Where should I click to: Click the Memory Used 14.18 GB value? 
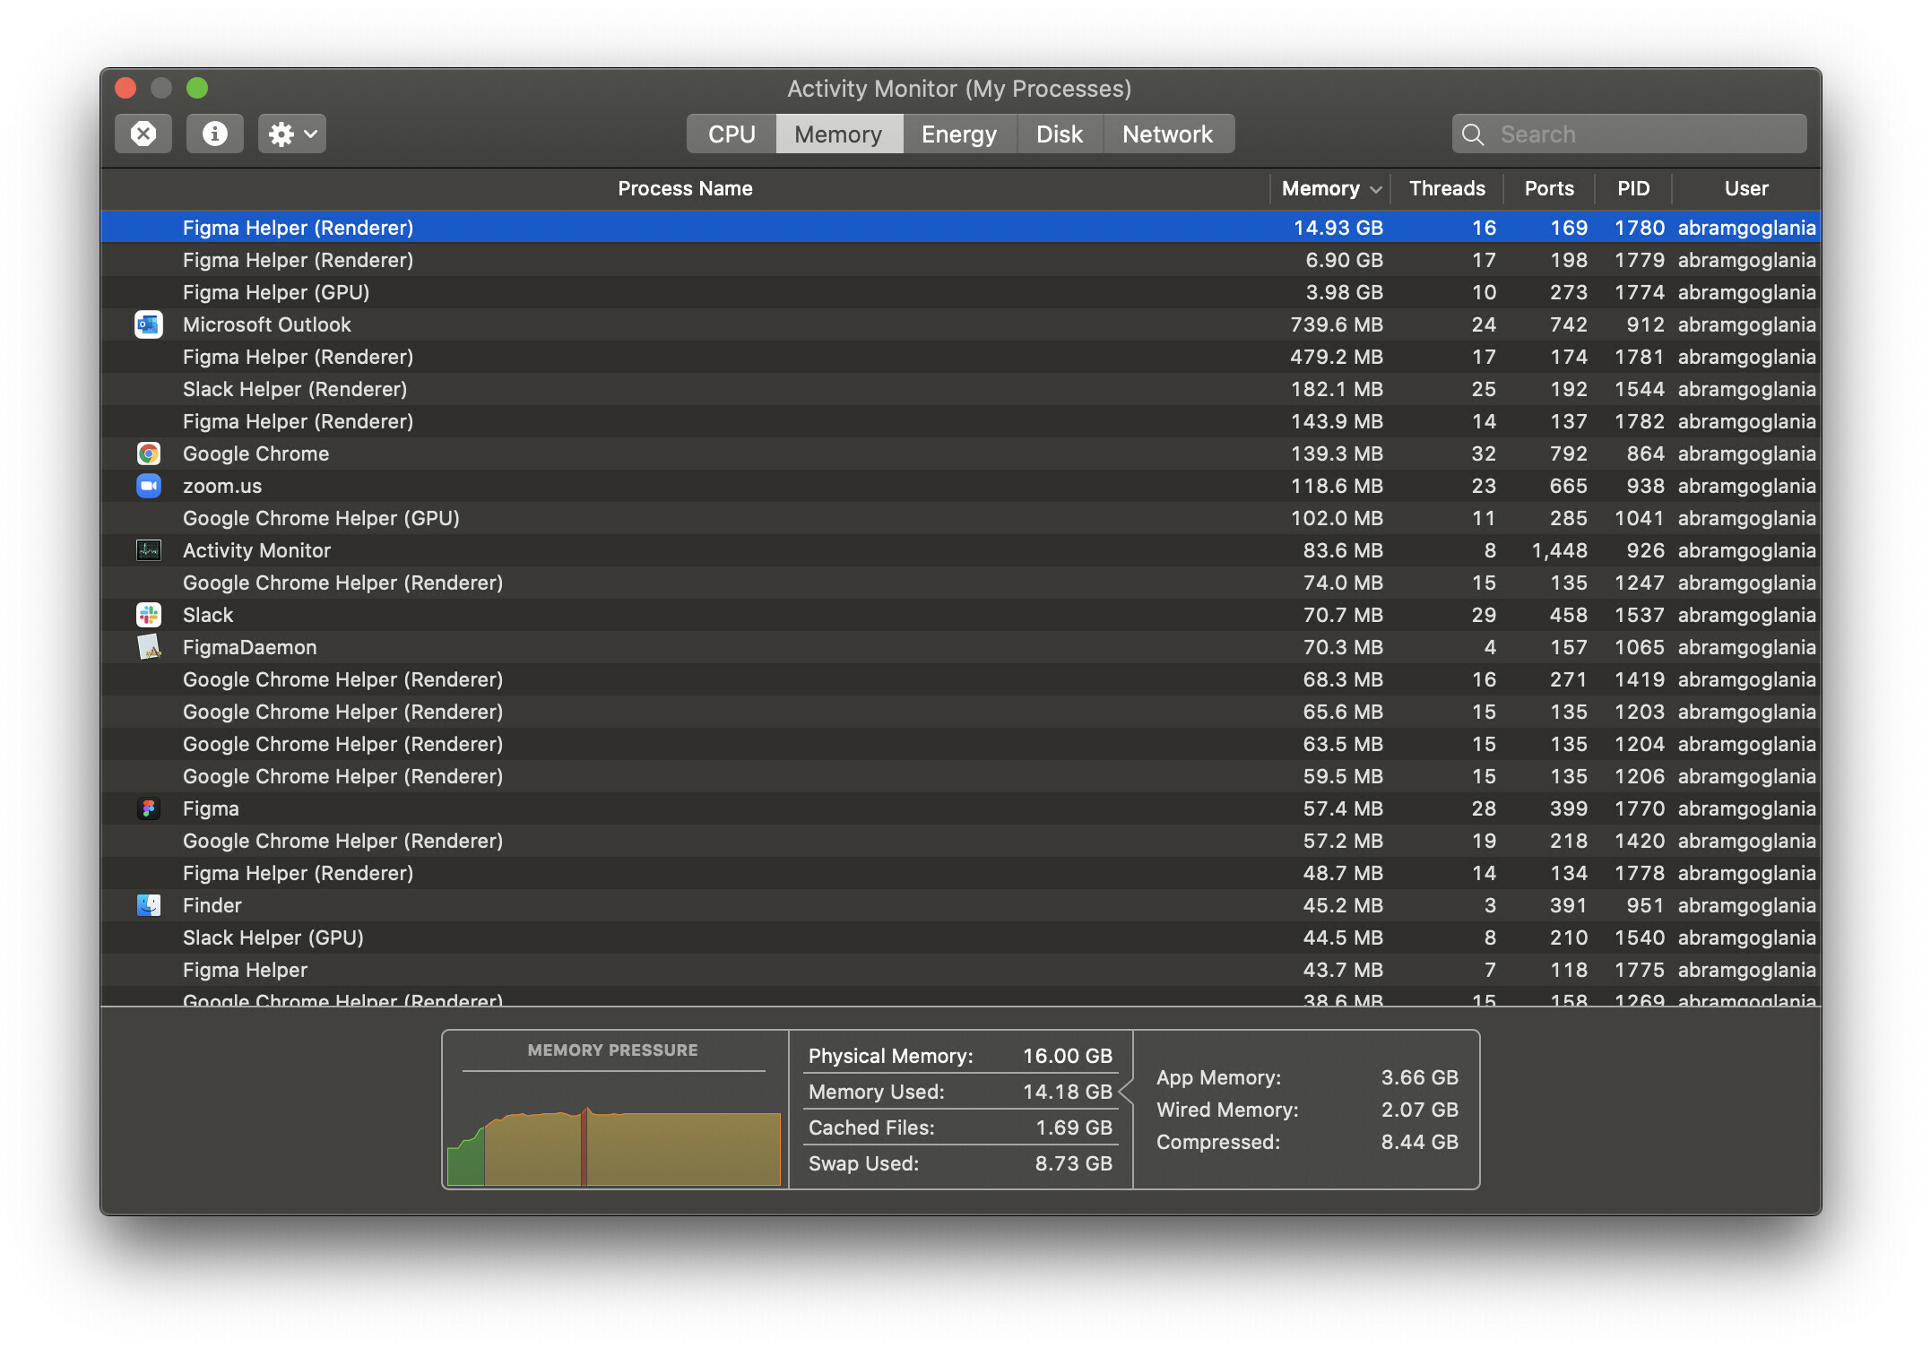(x=1068, y=1092)
